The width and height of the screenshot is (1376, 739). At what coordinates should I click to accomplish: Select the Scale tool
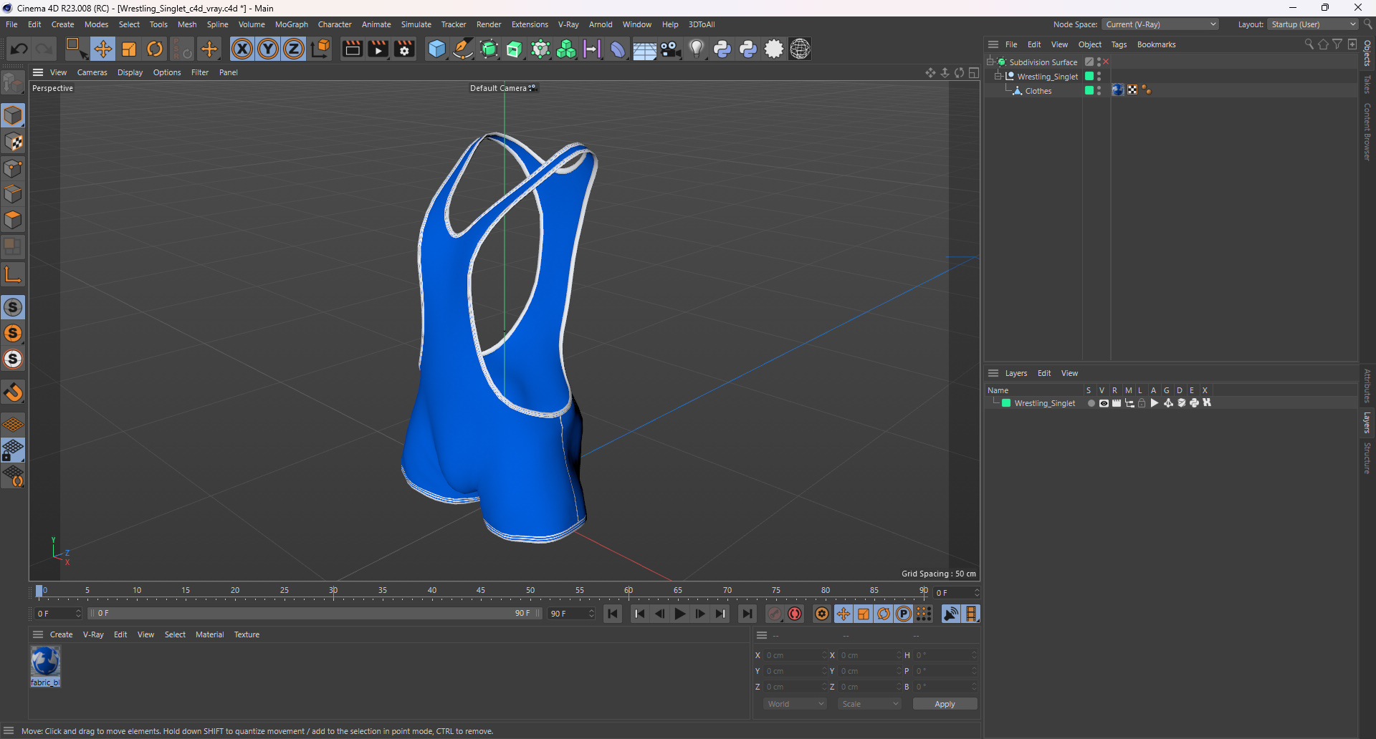pos(129,49)
